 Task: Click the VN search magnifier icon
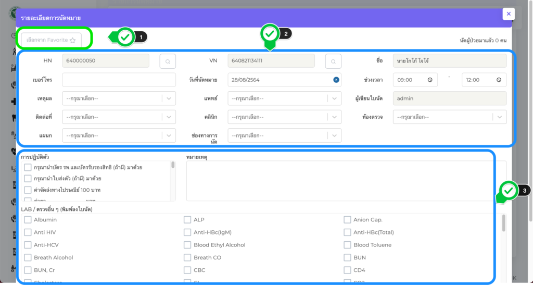pos(333,61)
